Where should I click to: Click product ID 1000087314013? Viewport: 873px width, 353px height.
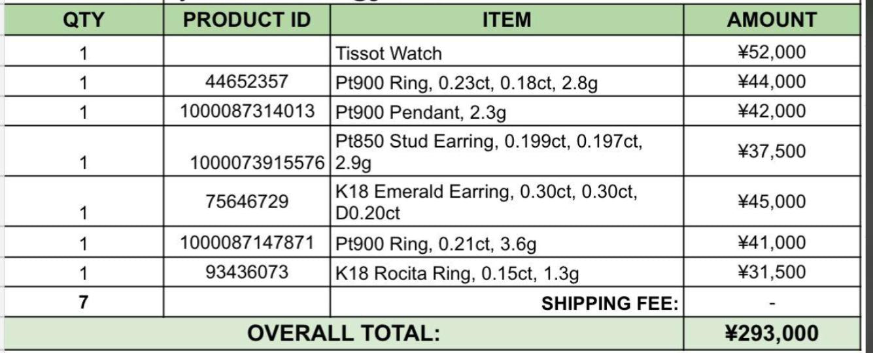247,111
